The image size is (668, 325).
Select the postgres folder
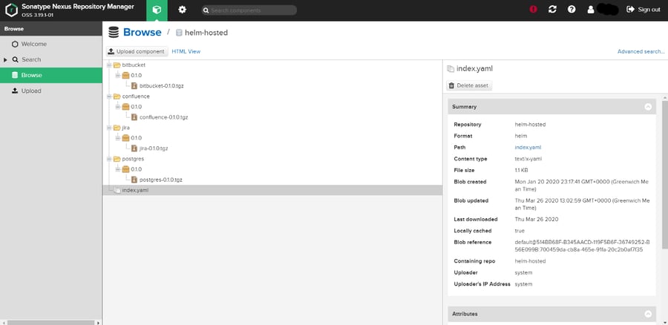point(133,159)
